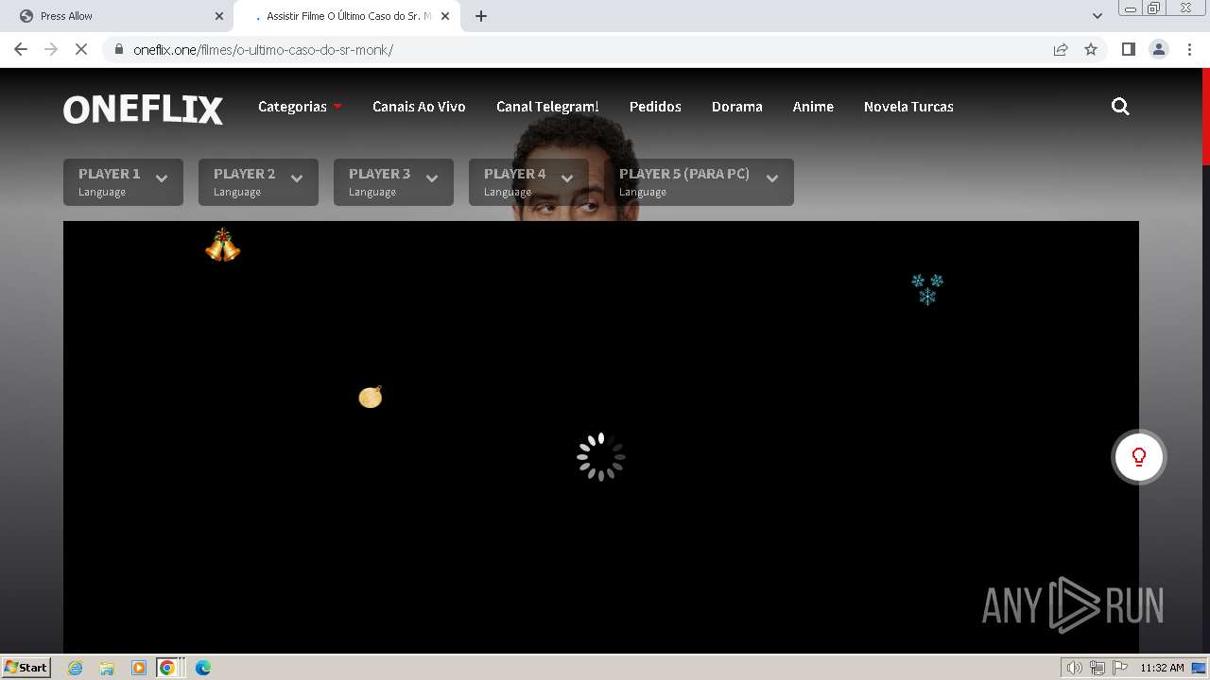This screenshot has height=680, width=1210.
Task: Open Action Center flag icon
Action: pyautogui.click(x=1120, y=668)
